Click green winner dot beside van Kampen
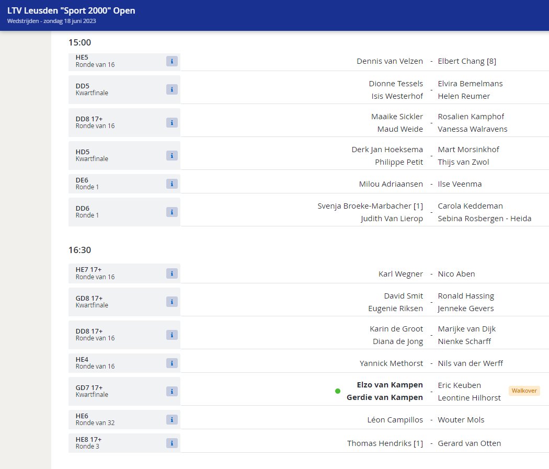Screen dimensions: 549x469 pyautogui.click(x=338, y=391)
